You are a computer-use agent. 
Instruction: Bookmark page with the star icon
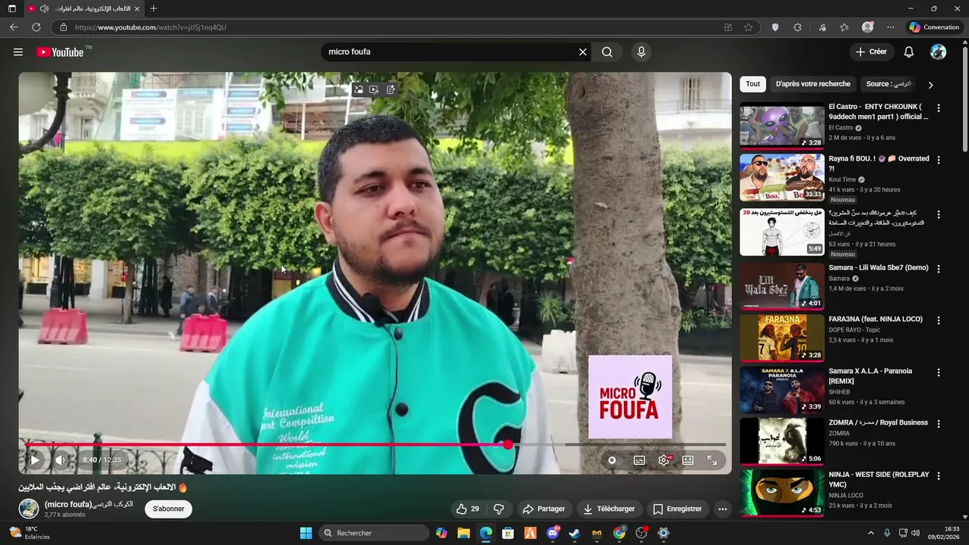click(749, 27)
